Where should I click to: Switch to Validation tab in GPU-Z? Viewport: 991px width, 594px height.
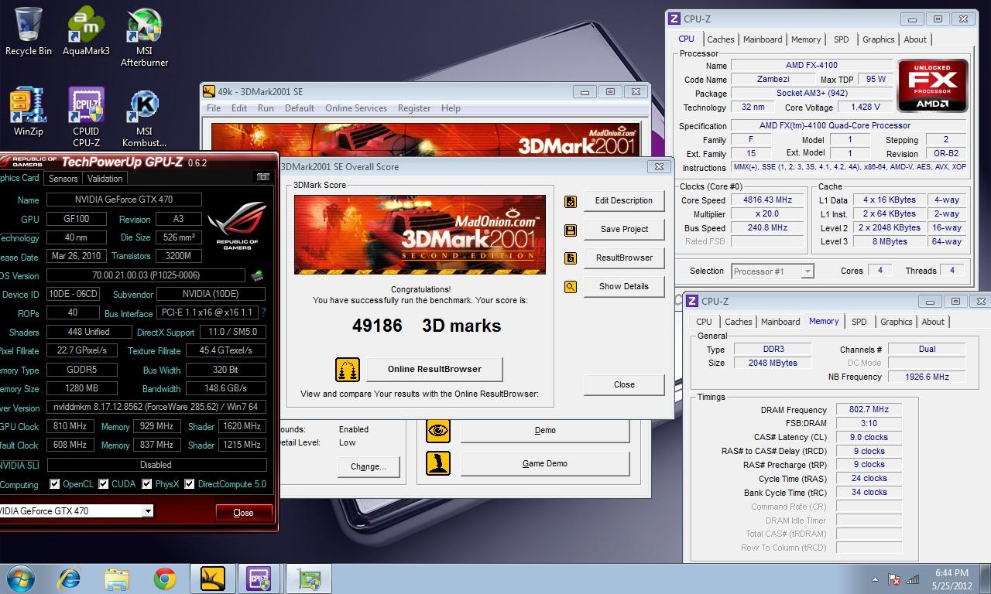[x=105, y=179]
